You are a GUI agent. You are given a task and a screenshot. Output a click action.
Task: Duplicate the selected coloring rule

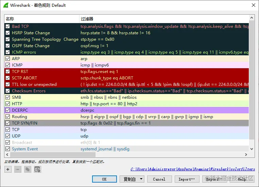pos(28,169)
